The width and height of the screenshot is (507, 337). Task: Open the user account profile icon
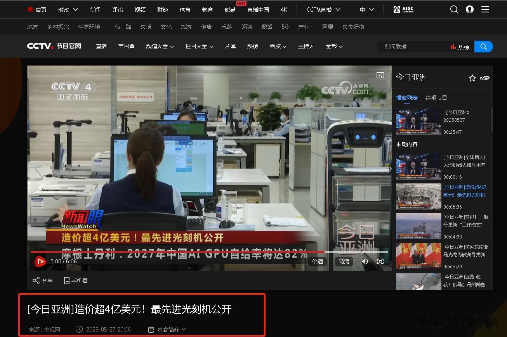[x=470, y=9]
